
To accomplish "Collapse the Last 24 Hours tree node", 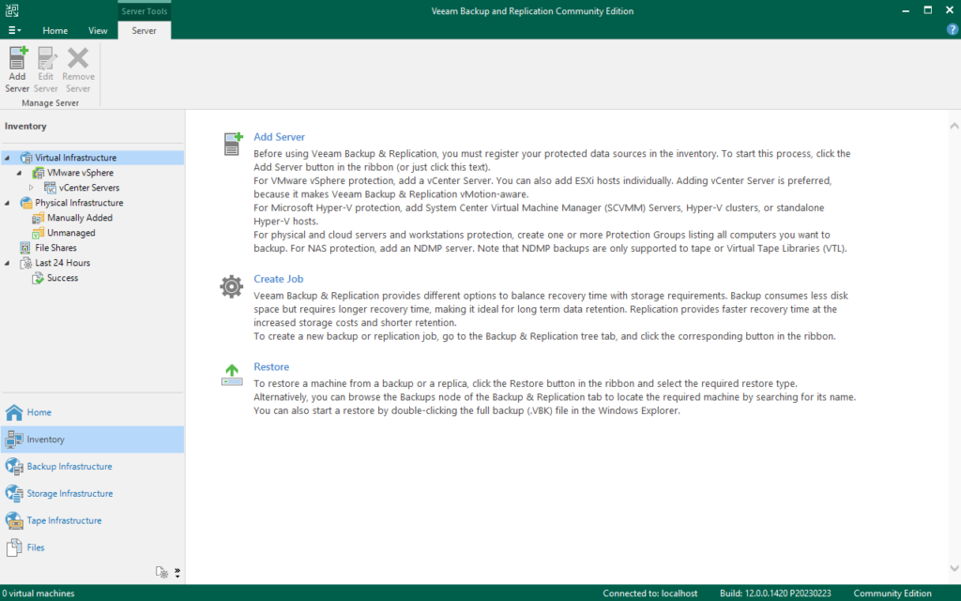I will 8,263.
